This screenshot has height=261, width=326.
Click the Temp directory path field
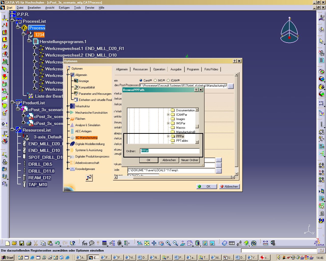click(x=171, y=170)
